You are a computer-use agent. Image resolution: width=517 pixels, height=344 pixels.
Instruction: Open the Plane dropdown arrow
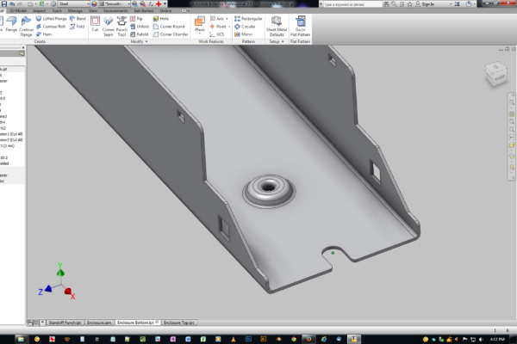200,34
